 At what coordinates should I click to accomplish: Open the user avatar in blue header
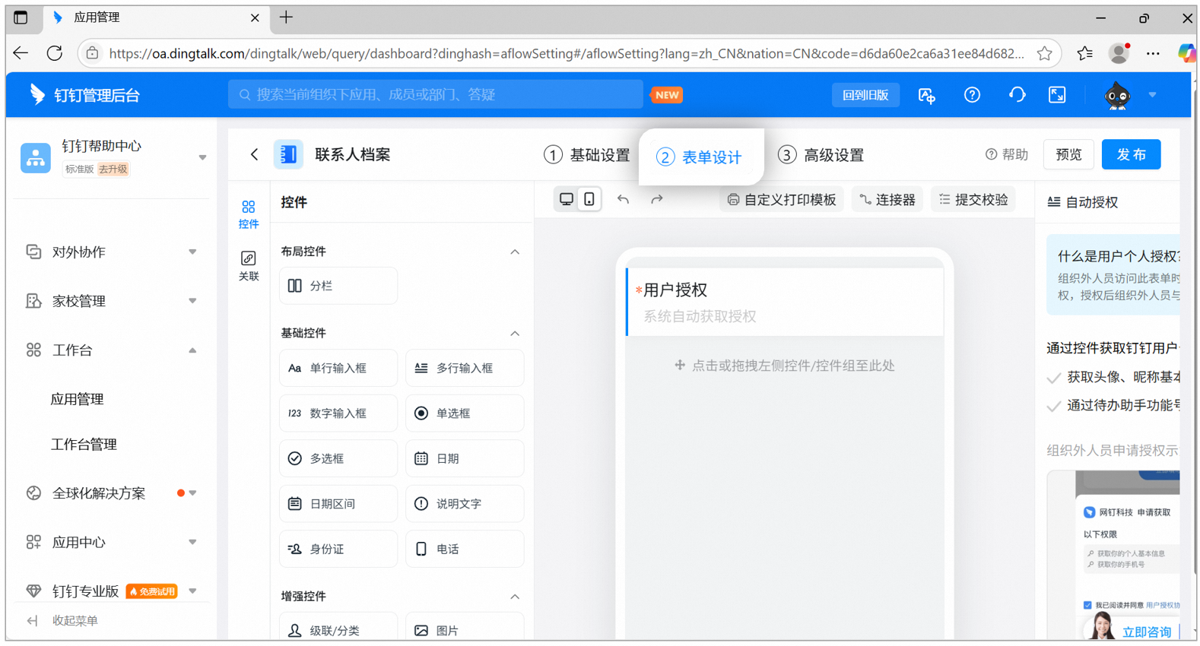(x=1117, y=96)
